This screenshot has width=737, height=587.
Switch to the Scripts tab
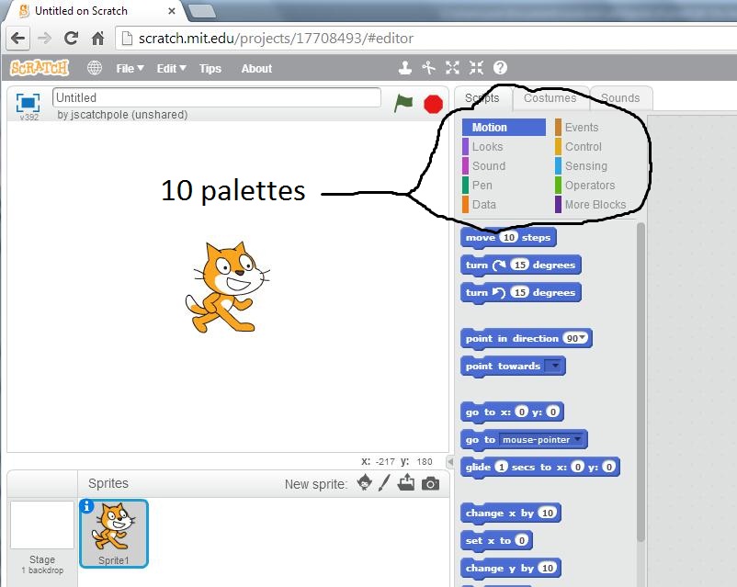[482, 97]
